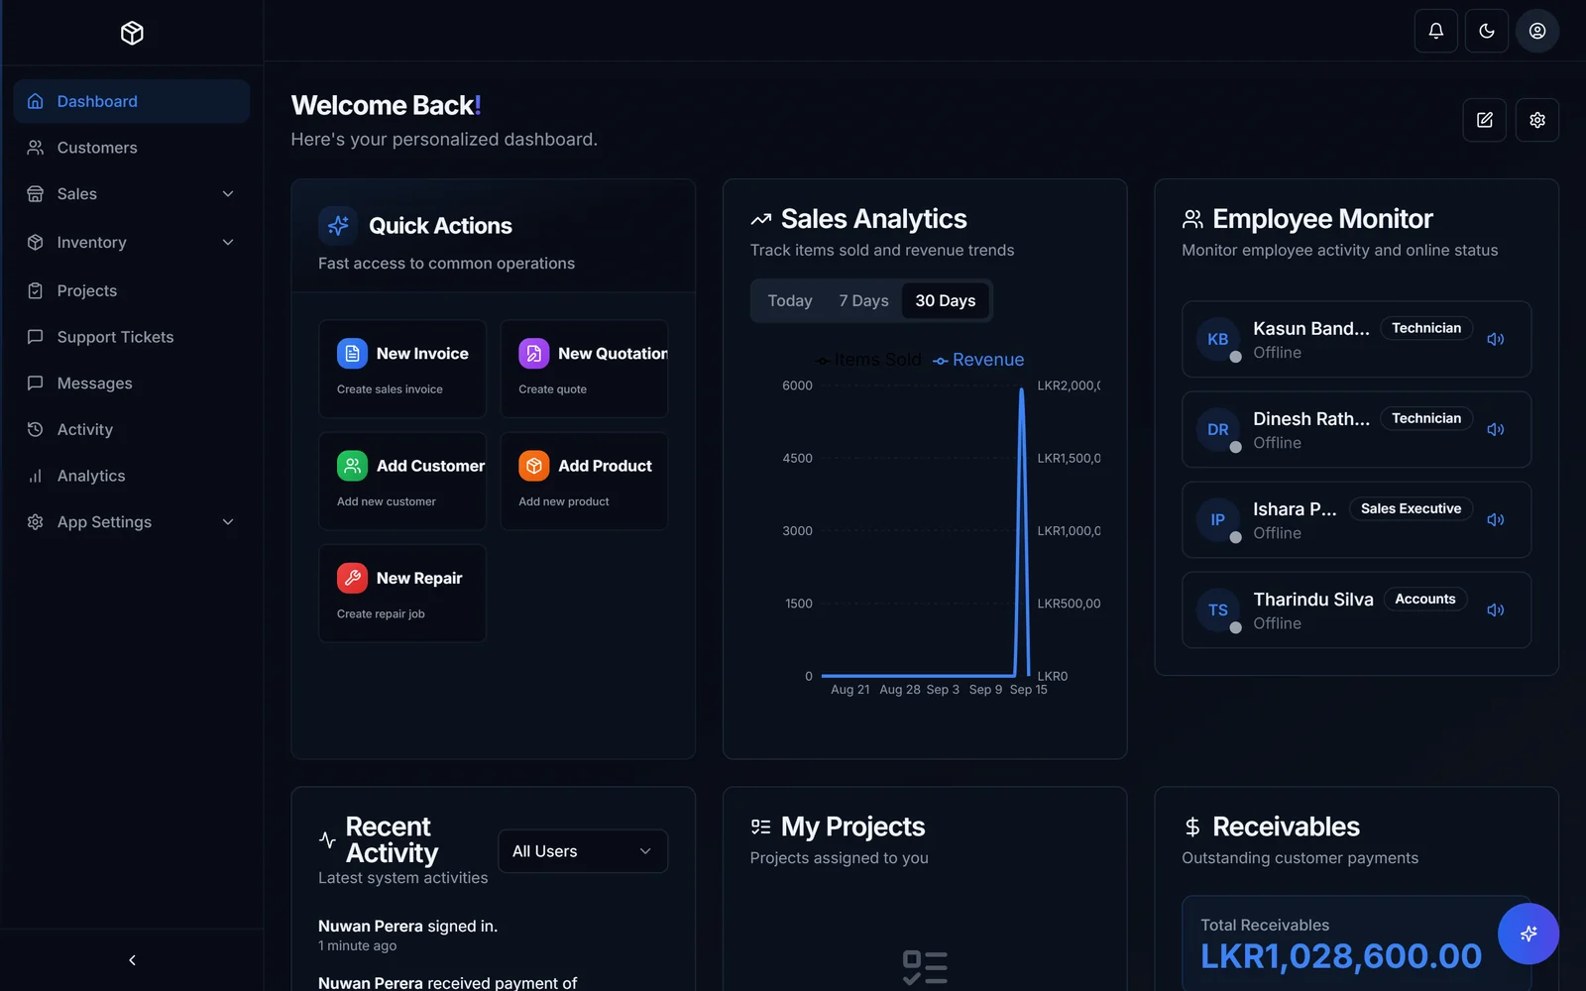Click the Recent Activity pulse icon
Viewport: 1586px width, 991px height.
327,840
